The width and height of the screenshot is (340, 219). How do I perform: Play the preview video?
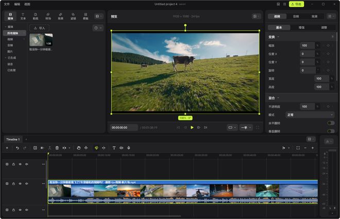tap(192, 127)
